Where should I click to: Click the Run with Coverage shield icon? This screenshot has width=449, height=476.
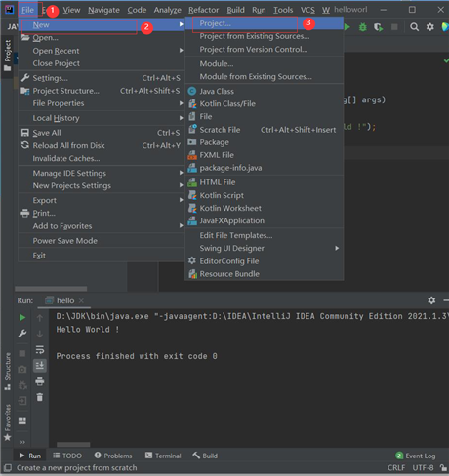point(378,27)
